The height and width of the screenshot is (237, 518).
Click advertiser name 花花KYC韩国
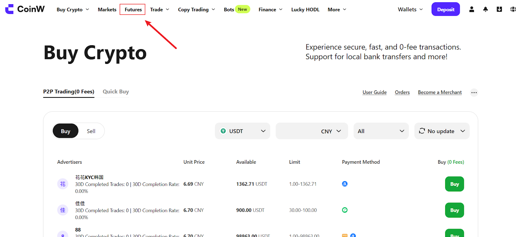click(89, 177)
